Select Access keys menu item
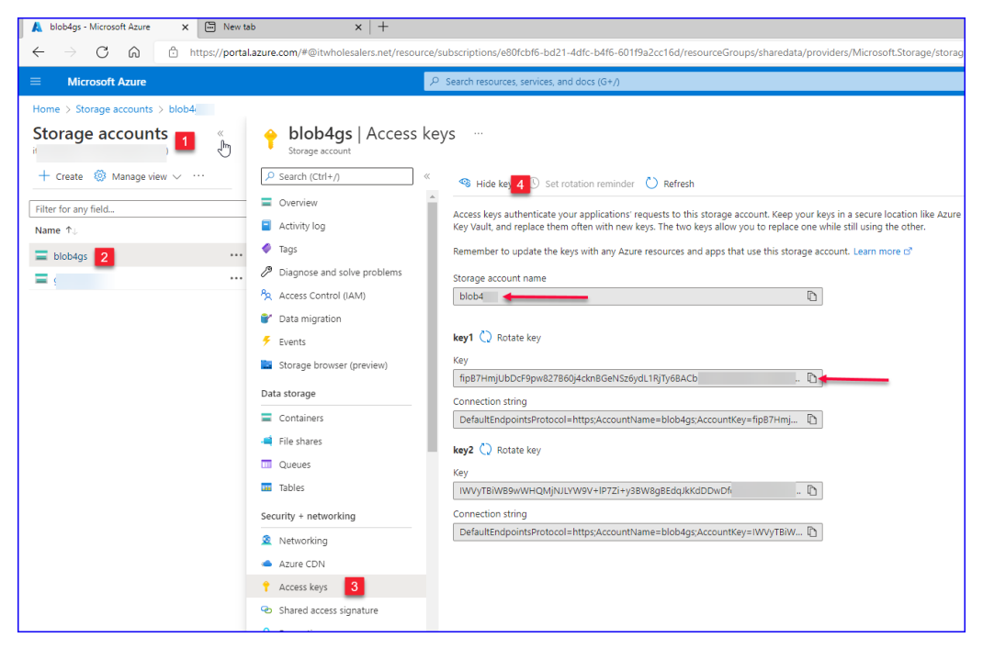983x649 pixels. [303, 587]
